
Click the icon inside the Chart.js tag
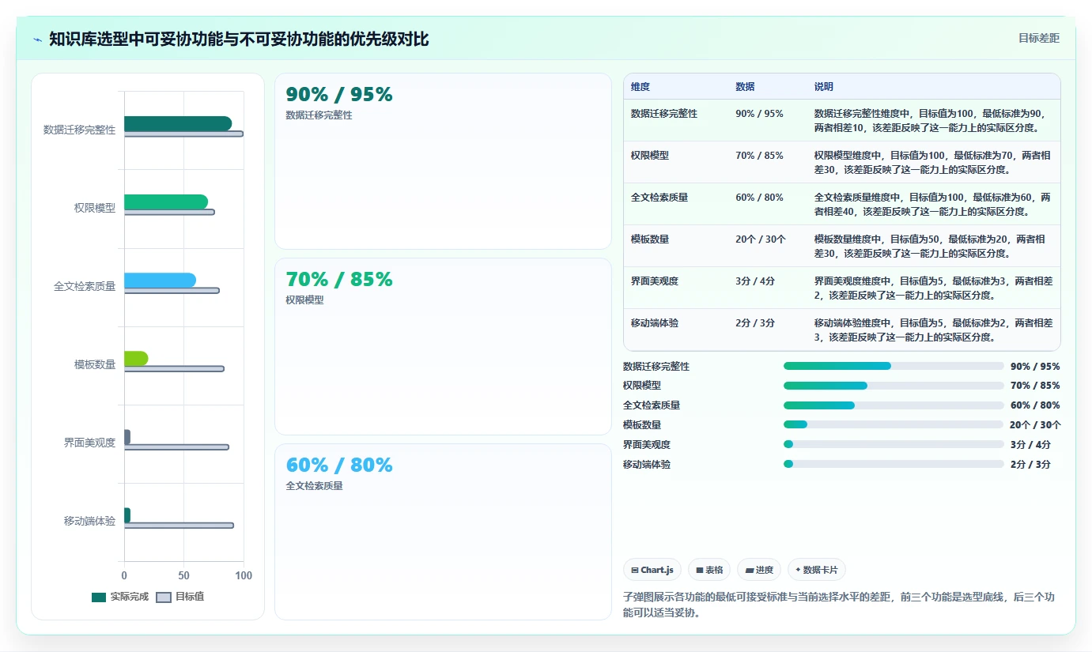tap(635, 570)
